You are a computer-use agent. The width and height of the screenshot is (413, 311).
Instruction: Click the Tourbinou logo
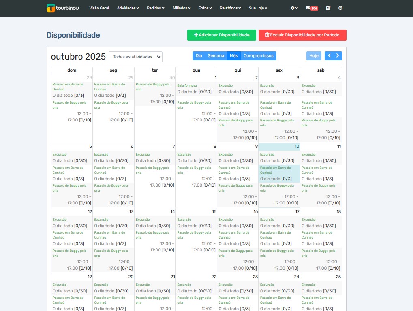[x=62, y=8]
